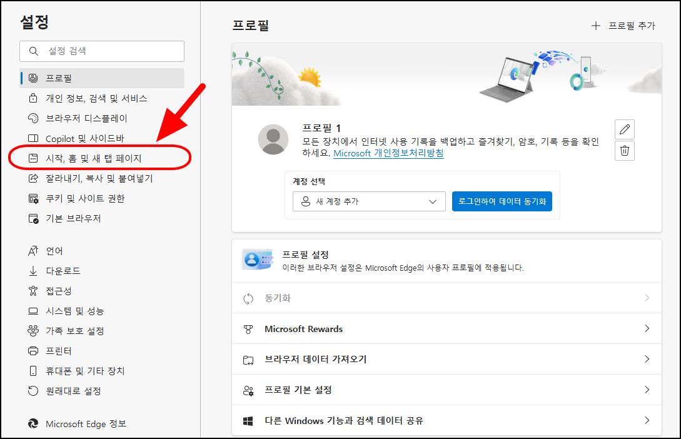Open 가족 보호 설정 settings
The height and width of the screenshot is (439, 681).
coord(102,331)
